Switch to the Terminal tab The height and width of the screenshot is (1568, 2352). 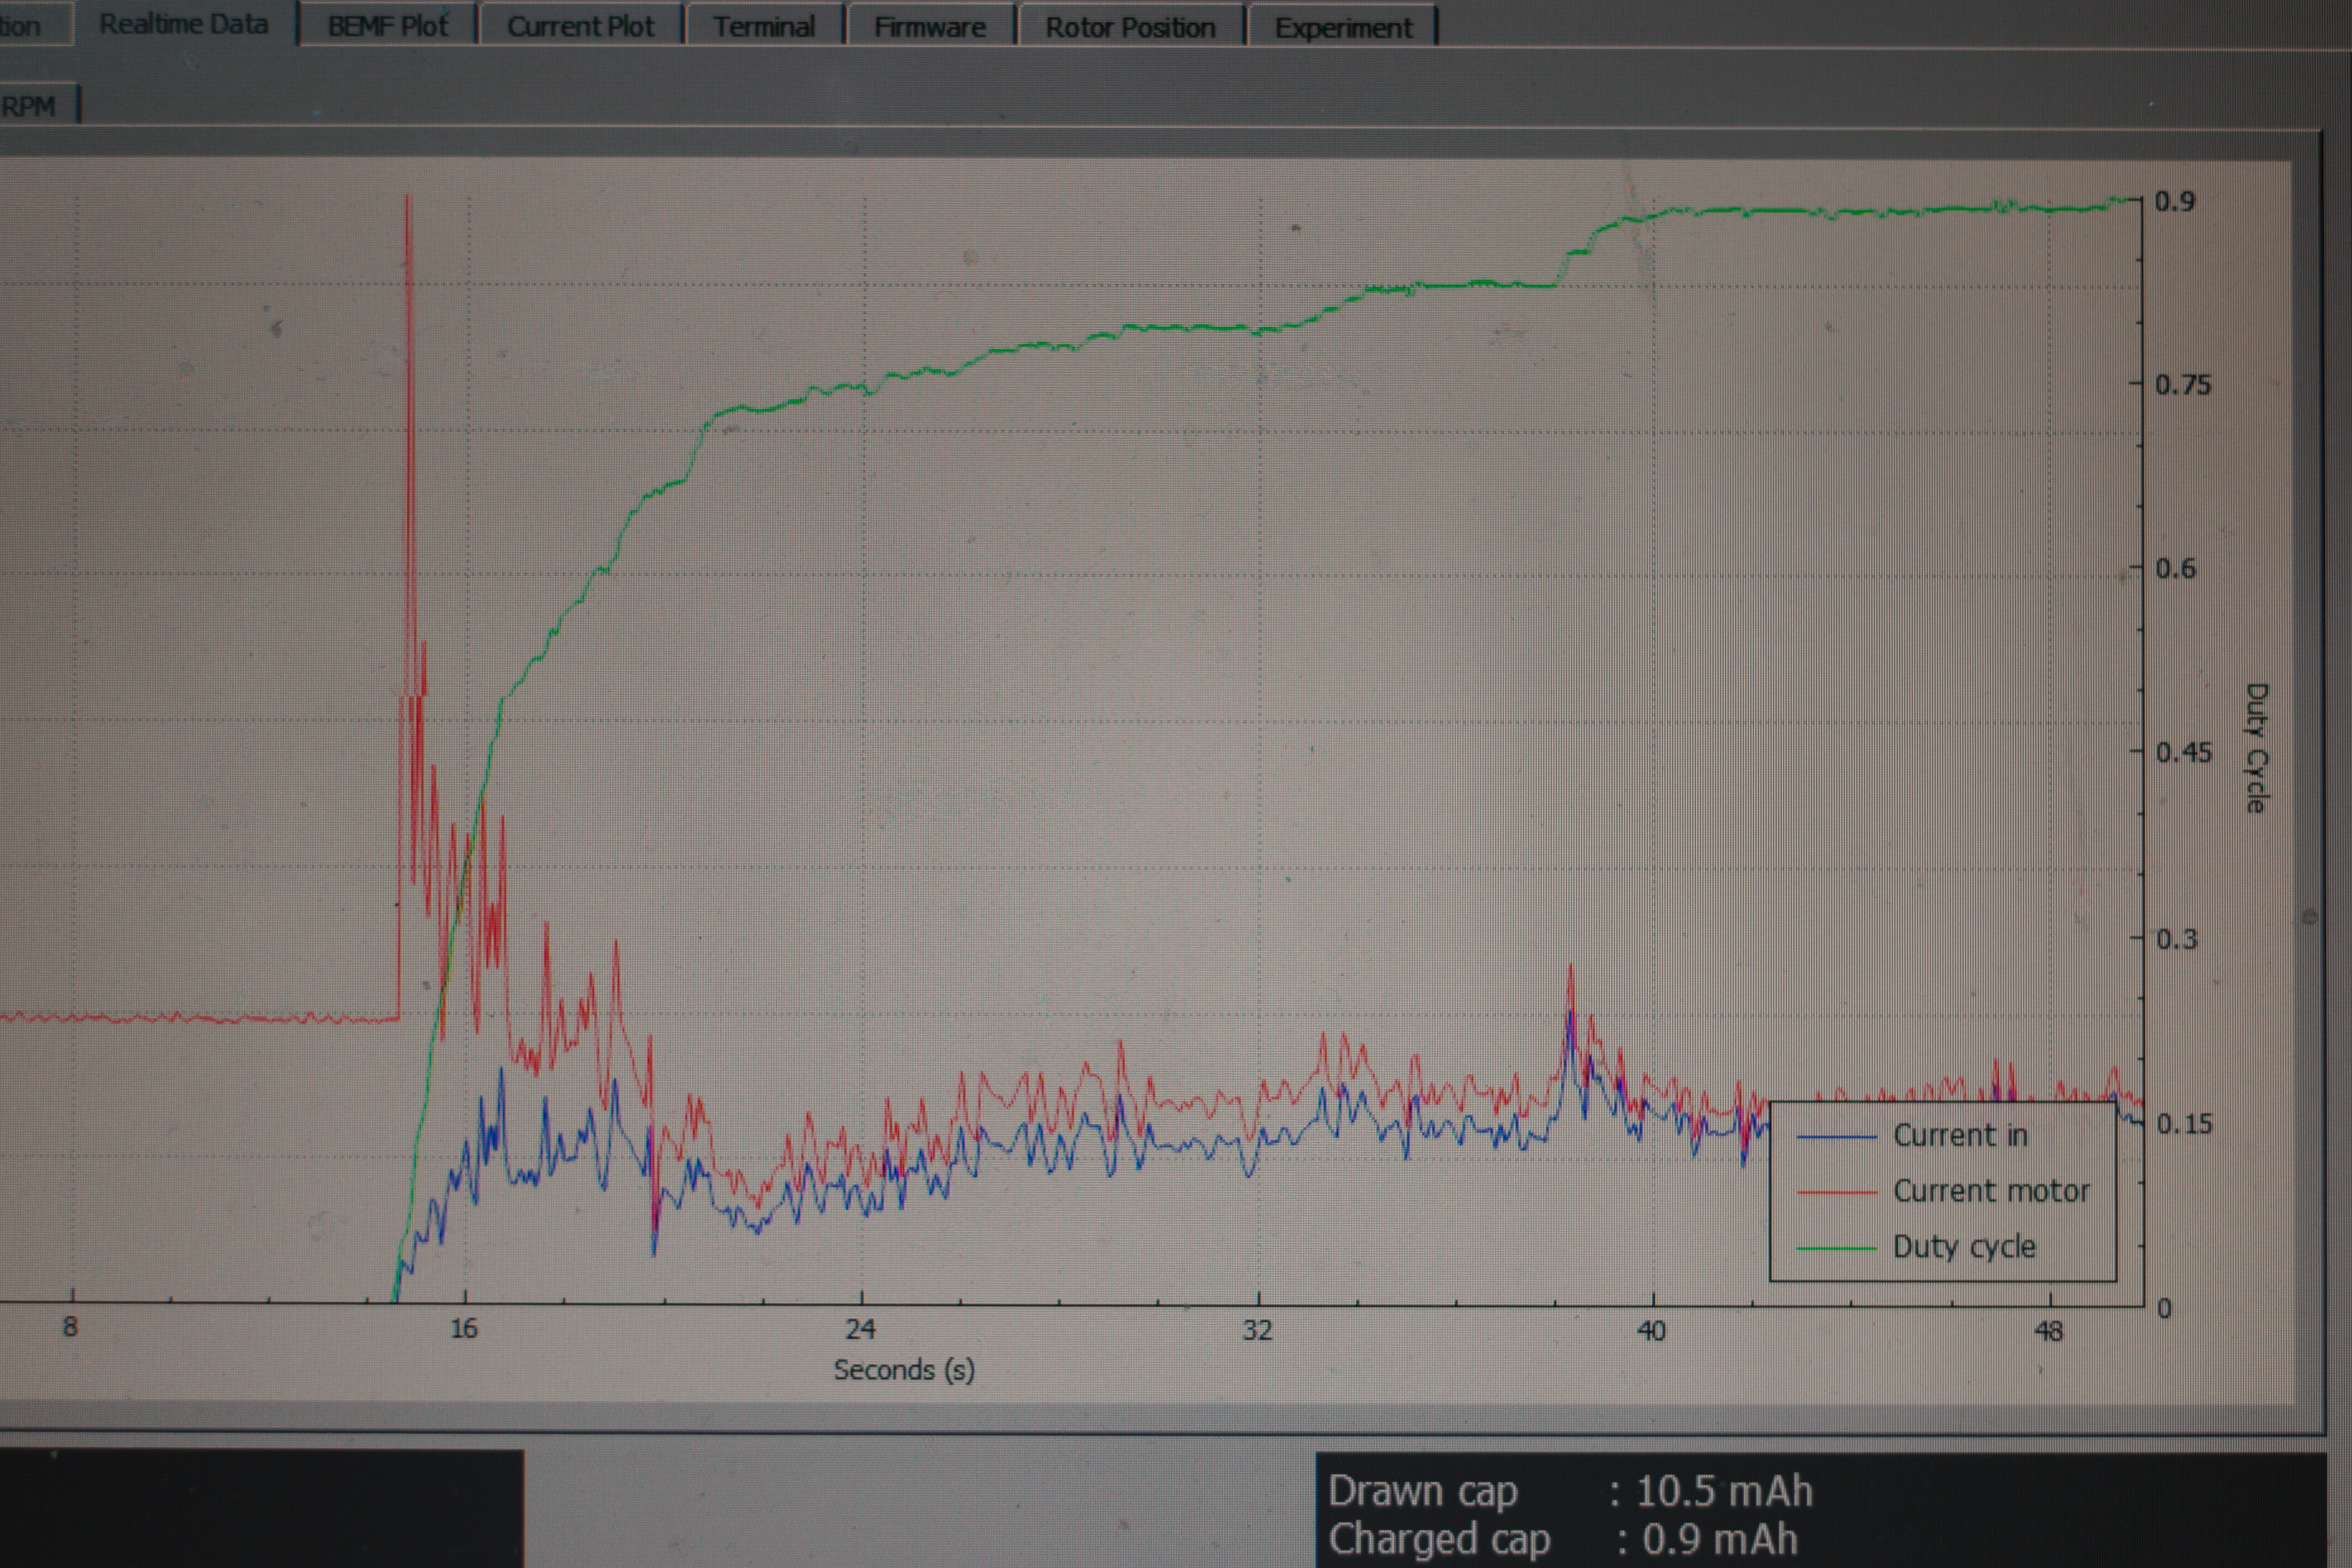[764, 26]
